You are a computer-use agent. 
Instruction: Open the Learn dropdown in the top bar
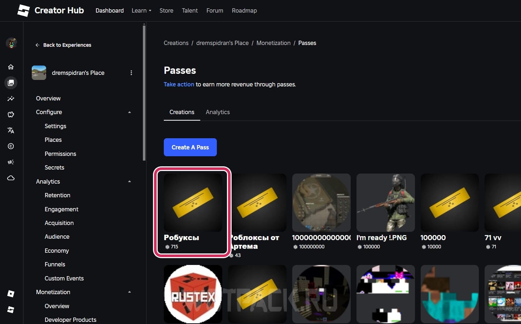point(141,10)
